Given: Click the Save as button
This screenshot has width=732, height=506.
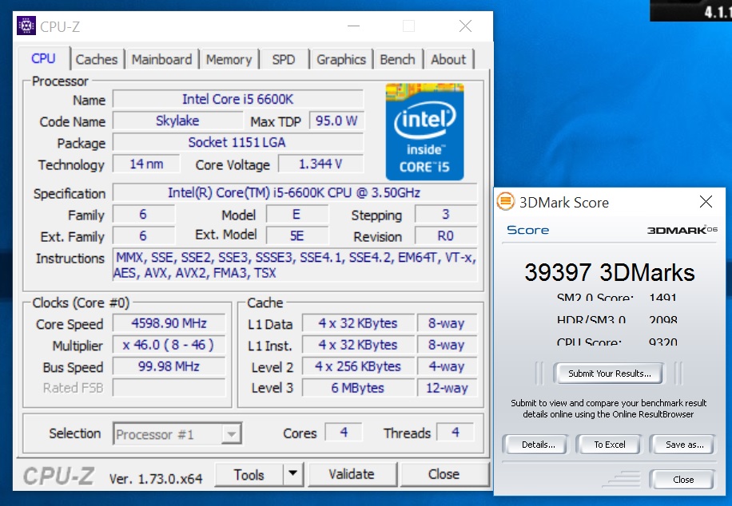Looking at the screenshot, I should [x=684, y=445].
